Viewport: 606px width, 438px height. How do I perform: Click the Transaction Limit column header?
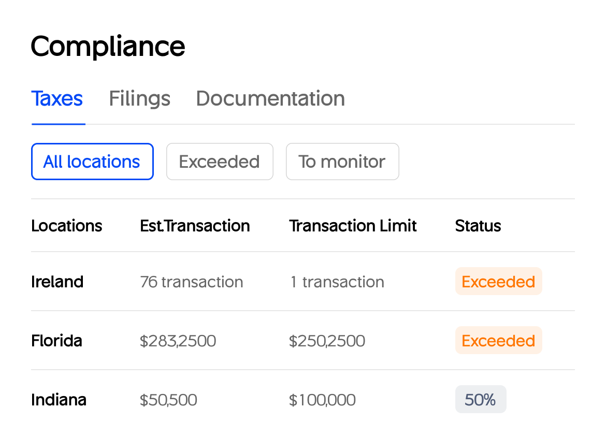(353, 226)
